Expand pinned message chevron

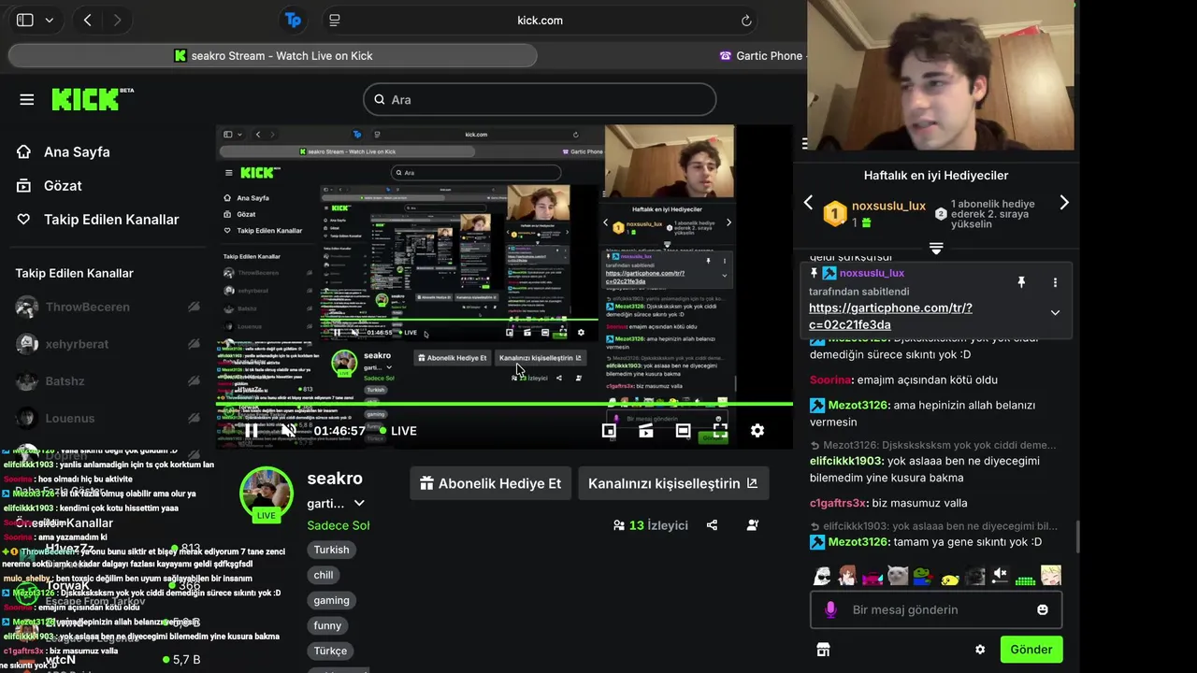click(1055, 313)
